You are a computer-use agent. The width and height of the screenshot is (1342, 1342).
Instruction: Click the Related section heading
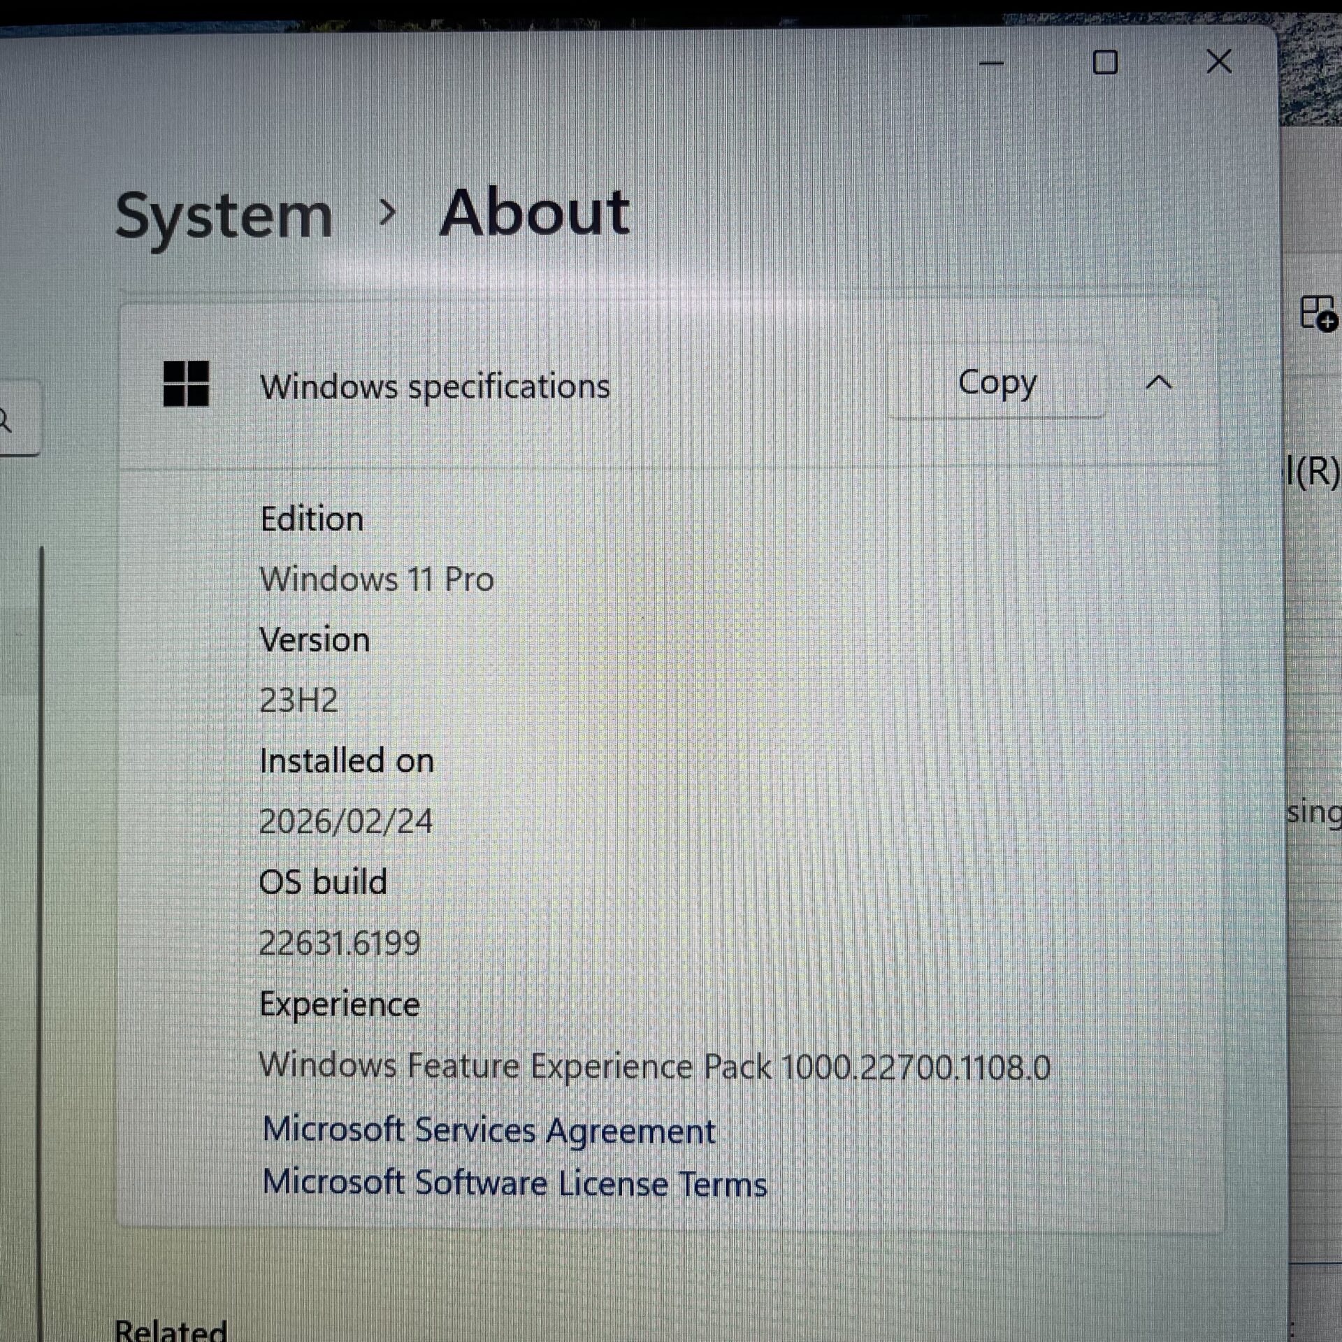pyautogui.click(x=171, y=1329)
